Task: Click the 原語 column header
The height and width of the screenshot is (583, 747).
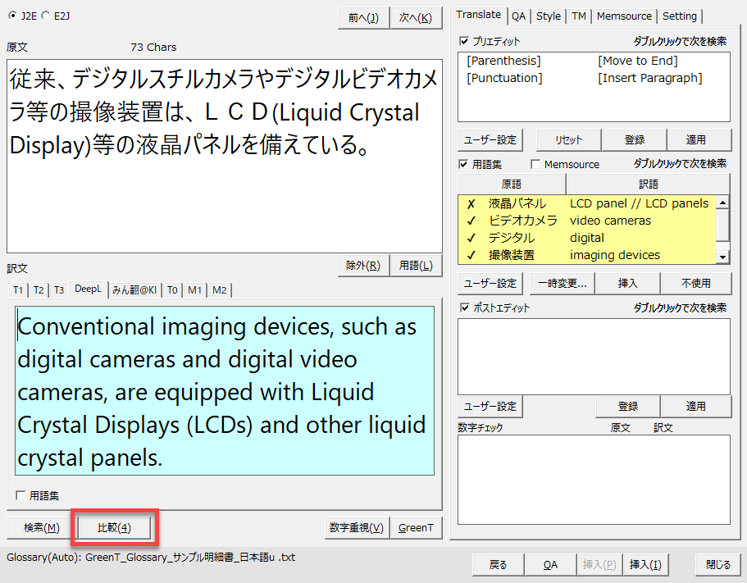Action: (x=512, y=184)
